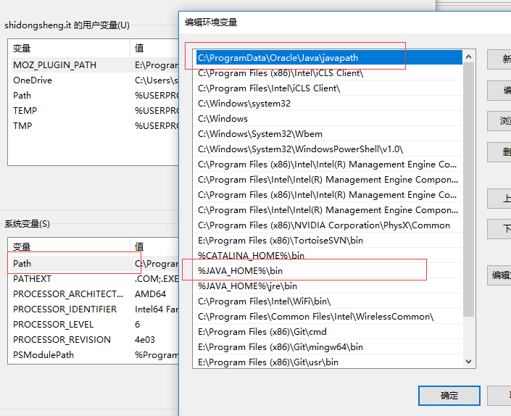Select the %JAVA_HOME%\jre\bin entry

(x=328, y=286)
